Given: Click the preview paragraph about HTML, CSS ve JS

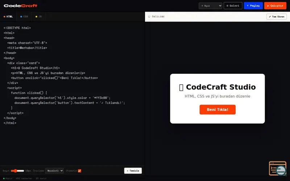Looking at the screenshot, I should [217, 96].
